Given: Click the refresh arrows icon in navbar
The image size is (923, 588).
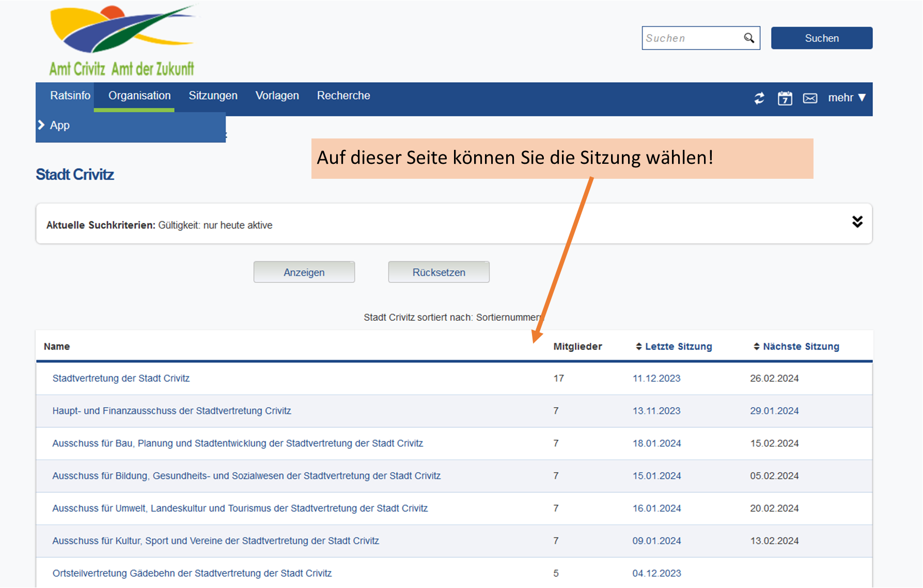Looking at the screenshot, I should pos(759,98).
